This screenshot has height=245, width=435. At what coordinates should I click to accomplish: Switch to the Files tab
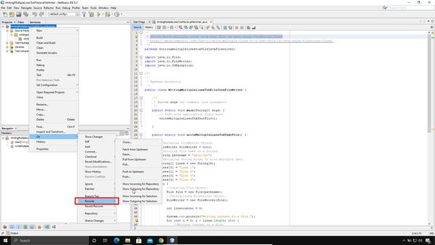tap(21, 22)
